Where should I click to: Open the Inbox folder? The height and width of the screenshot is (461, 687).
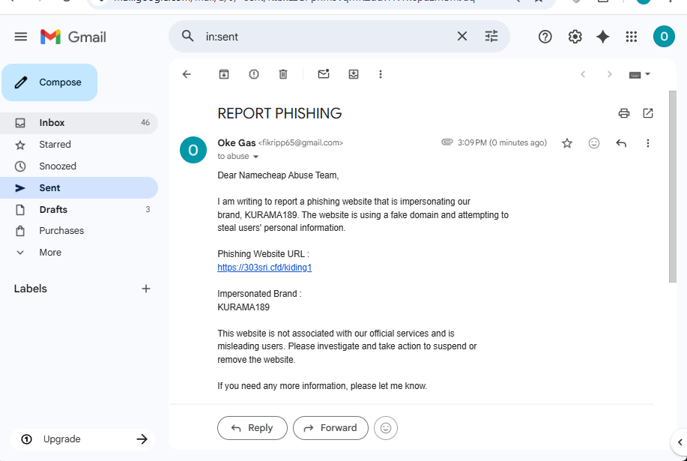(x=79, y=123)
